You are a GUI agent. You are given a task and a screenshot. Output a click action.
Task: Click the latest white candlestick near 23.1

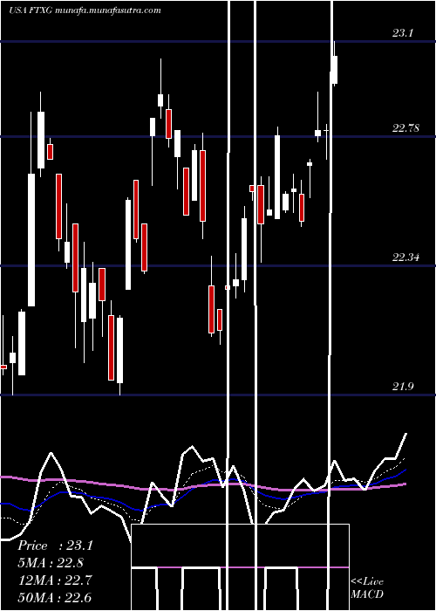pos(334,69)
